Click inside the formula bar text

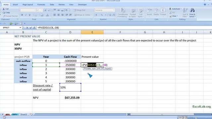[48, 28]
